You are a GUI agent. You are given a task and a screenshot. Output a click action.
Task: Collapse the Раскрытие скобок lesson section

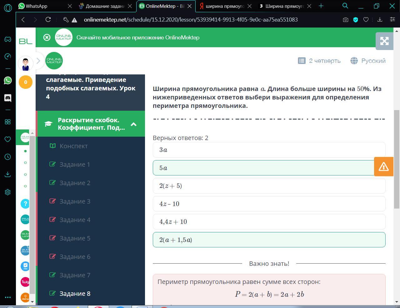(133, 124)
